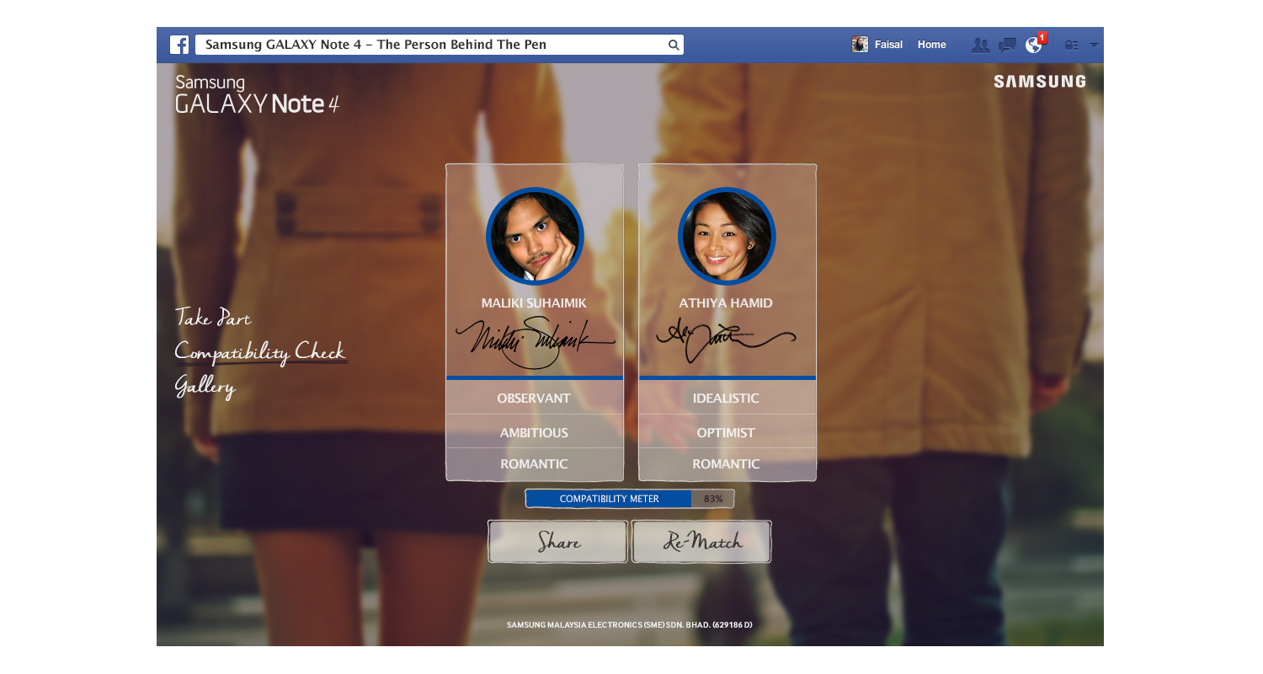Click Maliki Suhaimik's profile photo
1263x674 pixels.
(x=535, y=236)
